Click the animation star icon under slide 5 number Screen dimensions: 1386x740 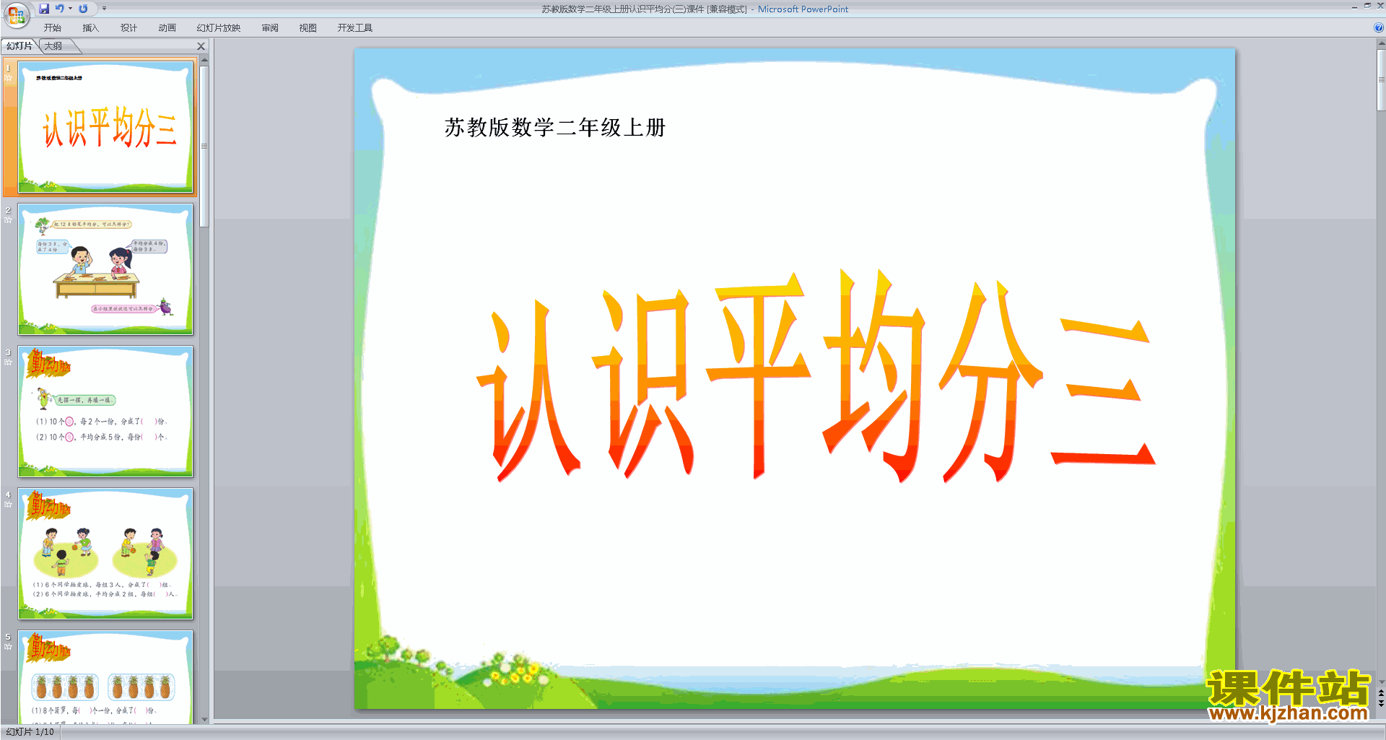[8, 646]
